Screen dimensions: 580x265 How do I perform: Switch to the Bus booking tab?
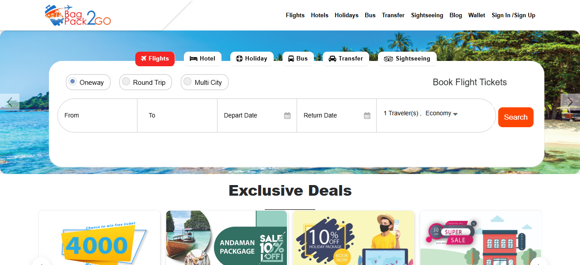coord(298,59)
